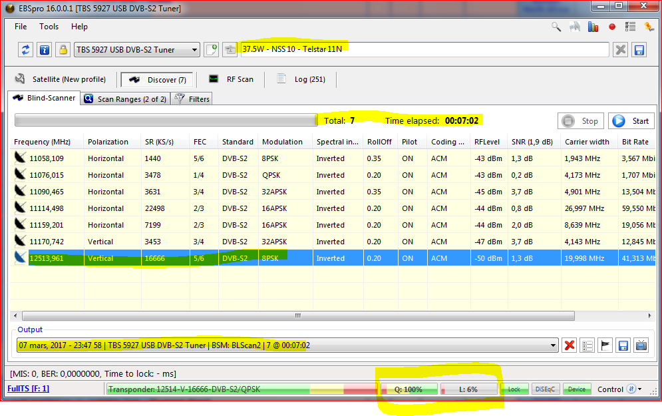Toggle the green Device indicator
Image resolution: width=662 pixels, height=416 pixels.
point(577,389)
